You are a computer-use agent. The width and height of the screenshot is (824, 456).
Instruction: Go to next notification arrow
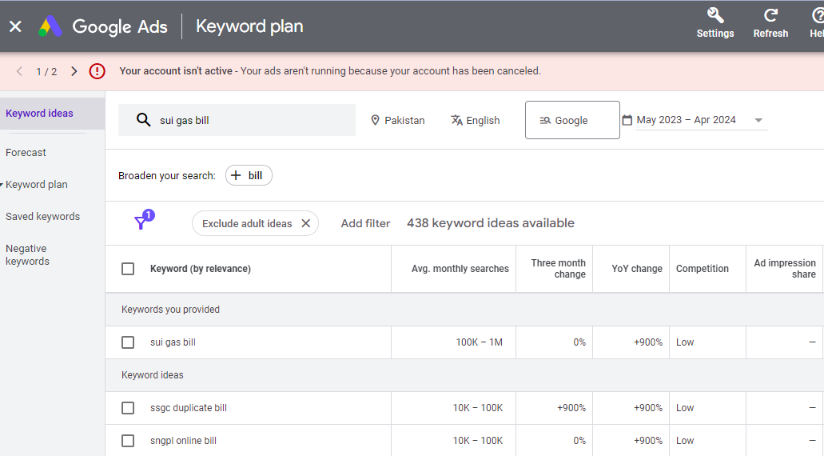pyautogui.click(x=74, y=71)
